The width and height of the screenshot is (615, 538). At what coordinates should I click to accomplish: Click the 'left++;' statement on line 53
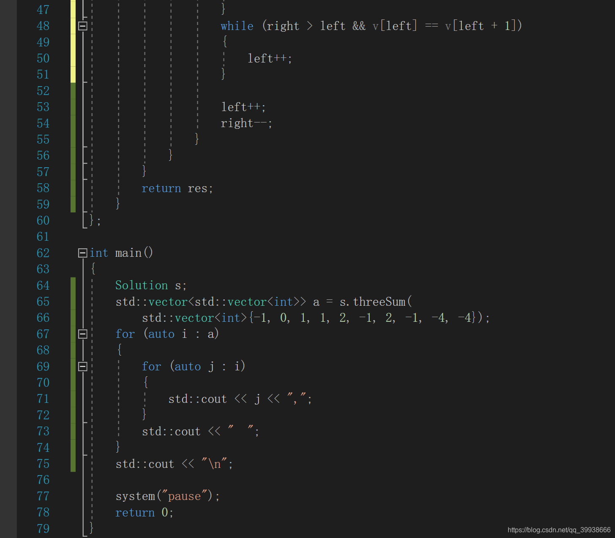click(x=243, y=107)
